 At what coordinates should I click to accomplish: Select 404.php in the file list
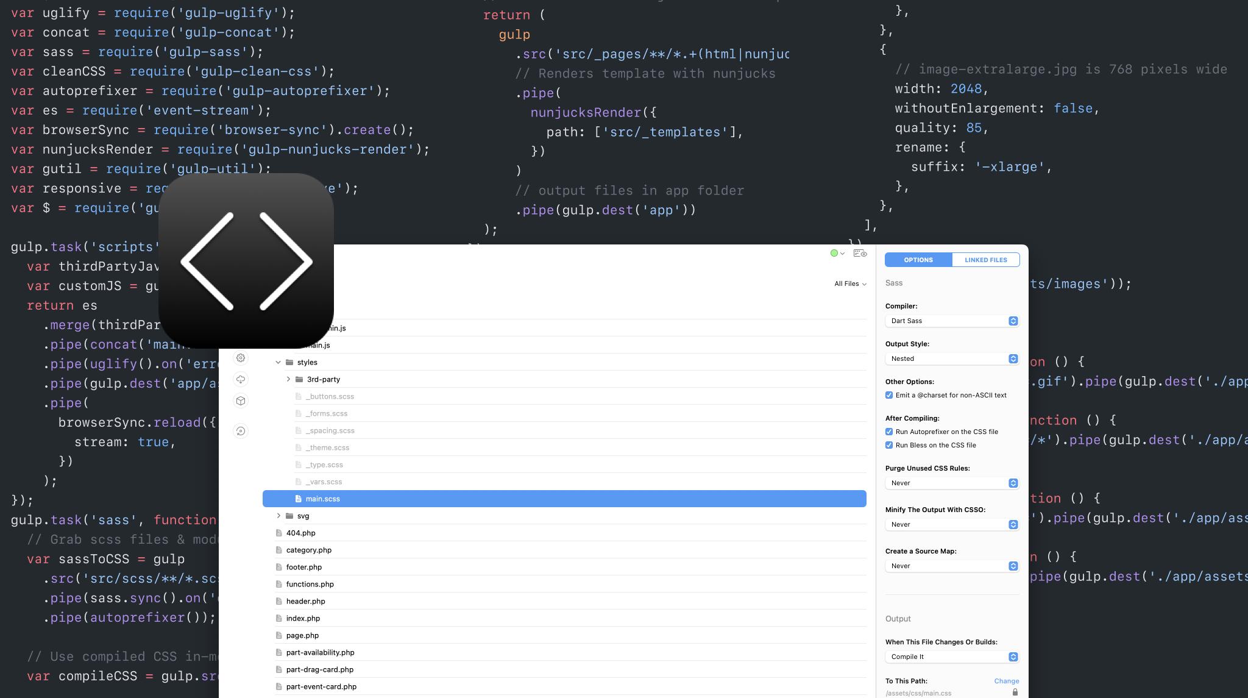pos(300,532)
